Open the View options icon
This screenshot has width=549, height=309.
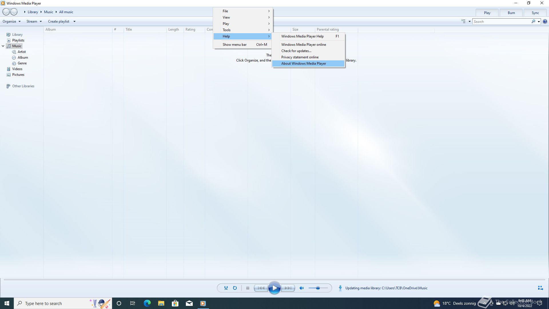(x=463, y=21)
